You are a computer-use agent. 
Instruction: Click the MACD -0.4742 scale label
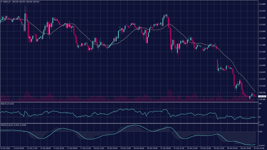pos(262,146)
